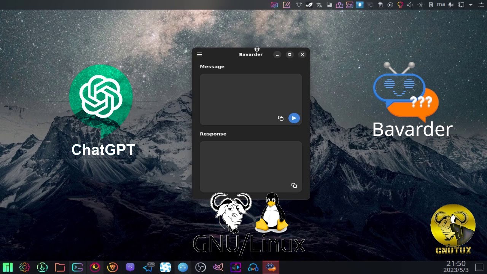Image resolution: width=487 pixels, height=274 pixels.
Task: Open clipboard manager tray icon
Action: pos(380,5)
